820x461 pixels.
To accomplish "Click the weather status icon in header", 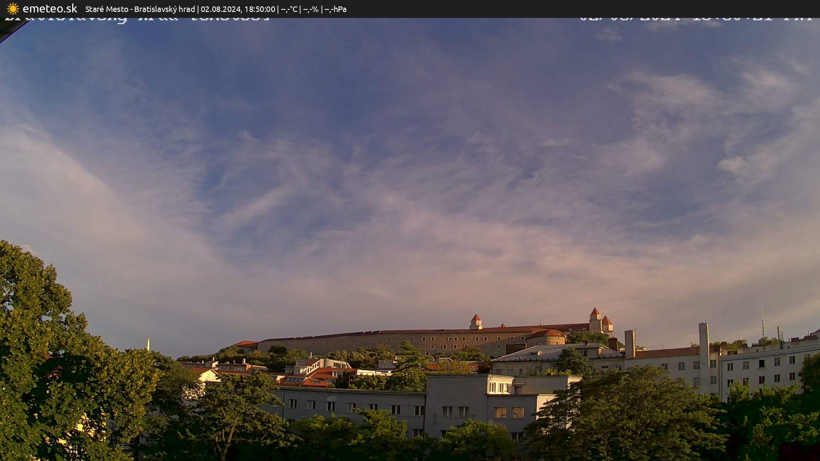I will tap(13, 9).
